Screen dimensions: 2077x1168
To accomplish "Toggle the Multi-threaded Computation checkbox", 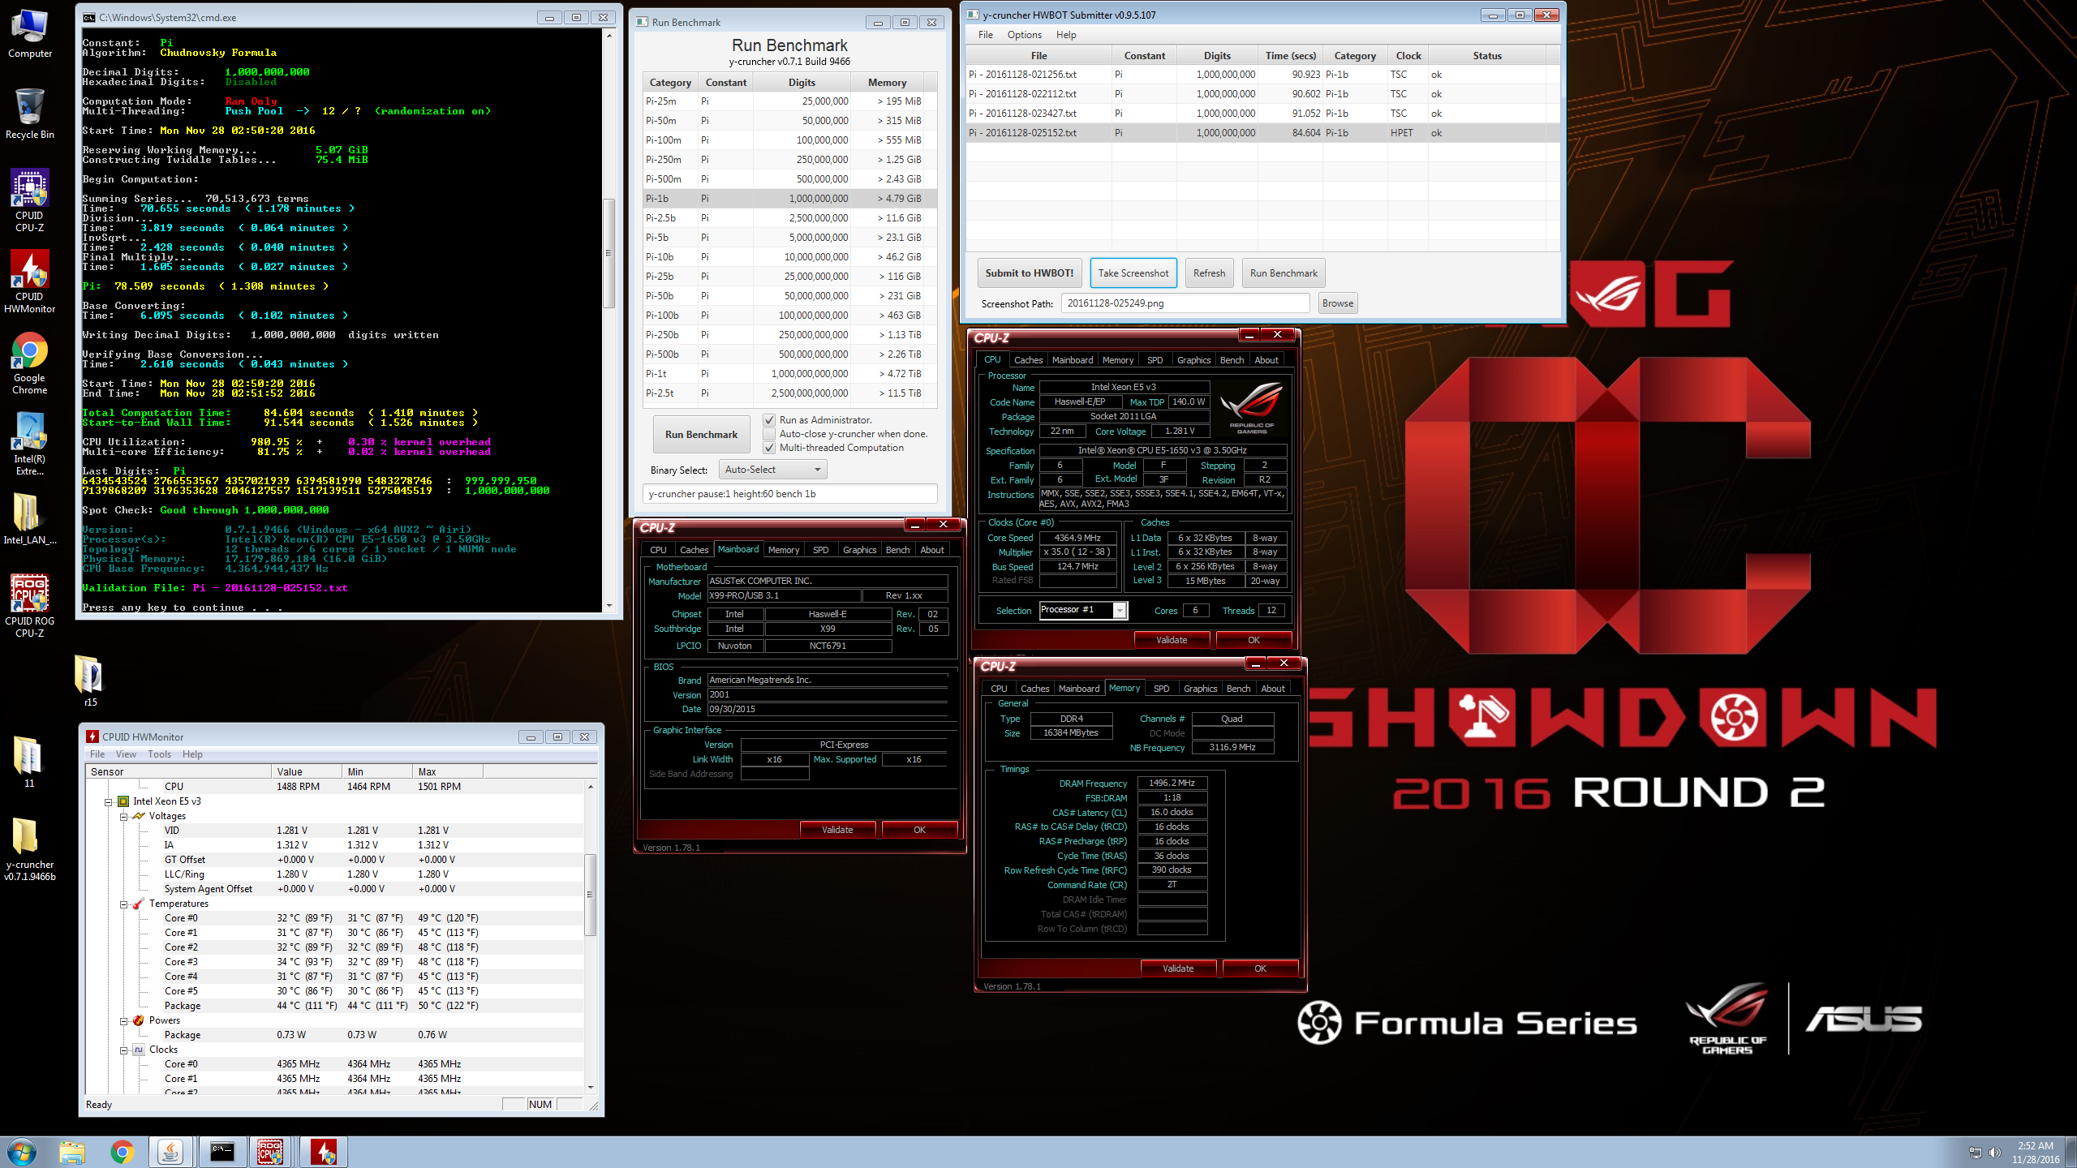I will 768,448.
